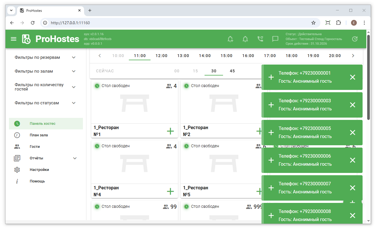375x232 pixels.
Task: Expand the Отчёты submenu
Action: coord(75,158)
